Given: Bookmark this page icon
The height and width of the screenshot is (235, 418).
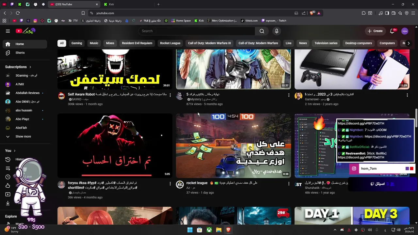Looking at the screenshot, I should [x=83, y=13].
